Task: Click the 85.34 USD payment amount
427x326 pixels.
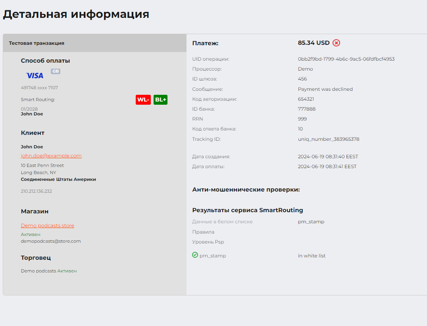Action: tap(314, 43)
